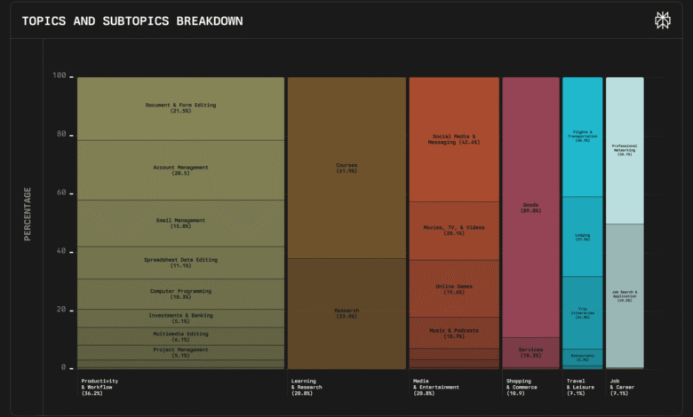The height and width of the screenshot is (417, 693).
Task: Select the Investments & Banking segment
Action: (x=180, y=318)
